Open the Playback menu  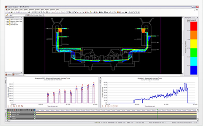coord(31,10)
